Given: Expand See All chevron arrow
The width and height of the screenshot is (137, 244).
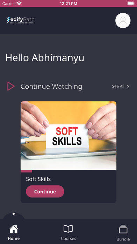Looking at the screenshot, I should [128, 86].
